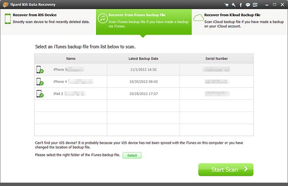288x186 pixels.
Task: Maximize the Tipard window
Action: [275, 5]
